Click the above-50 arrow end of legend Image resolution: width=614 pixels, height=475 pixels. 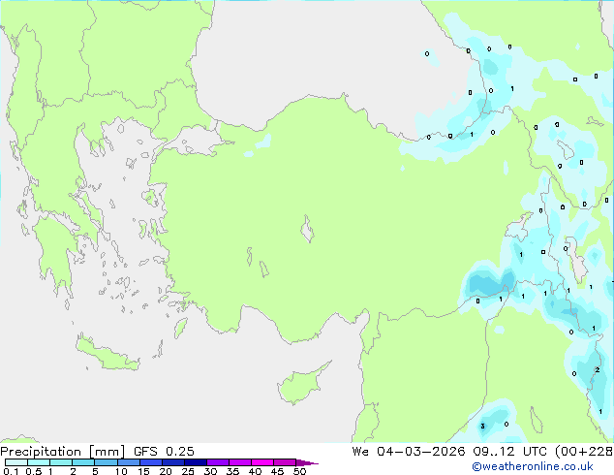pyautogui.click(x=307, y=462)
